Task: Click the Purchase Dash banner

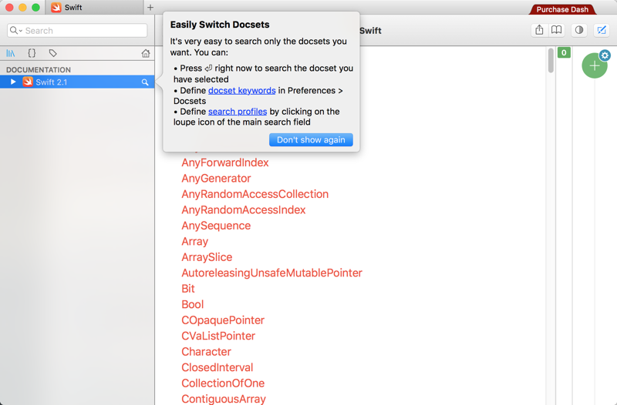Action: [562, 9]
